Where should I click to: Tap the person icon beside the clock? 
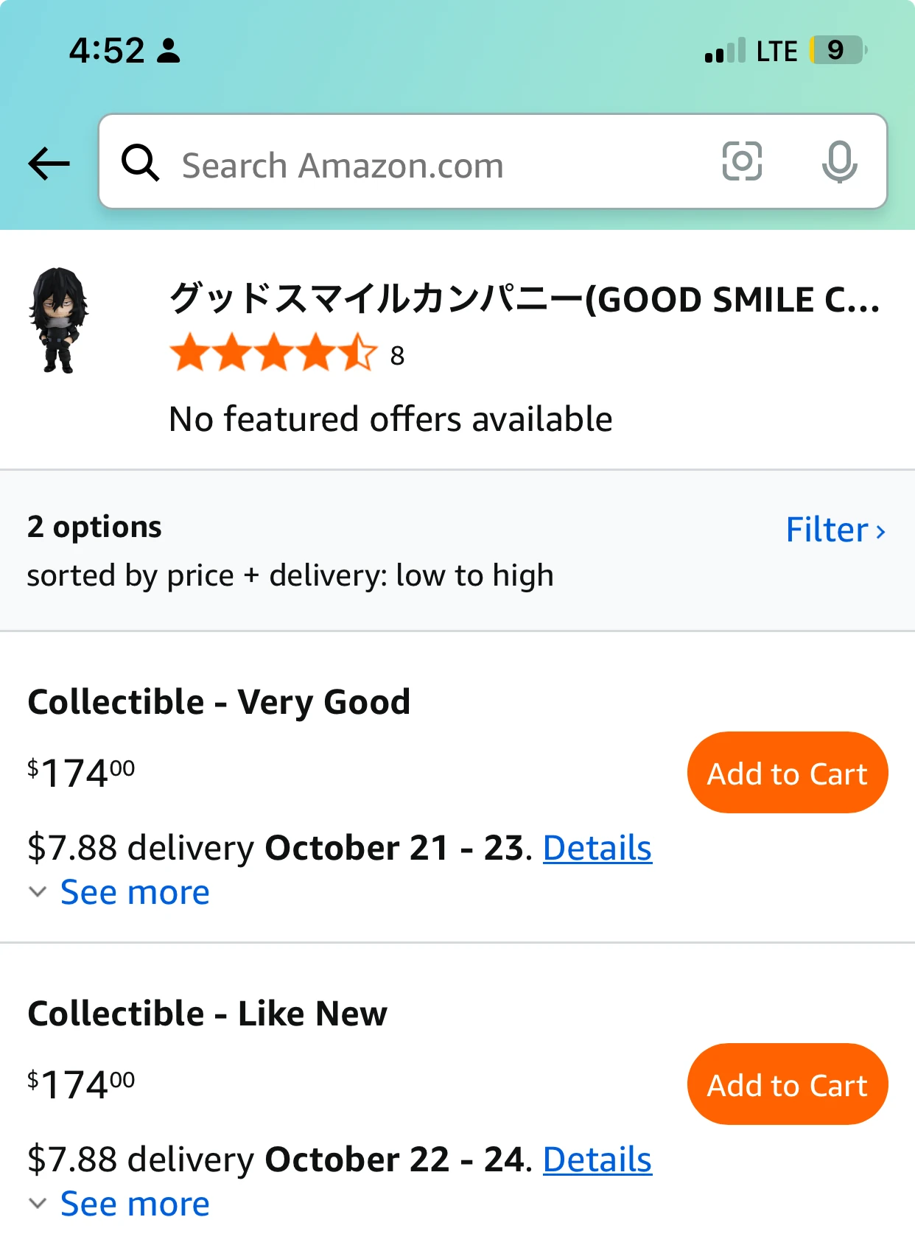tap(169, 51)
